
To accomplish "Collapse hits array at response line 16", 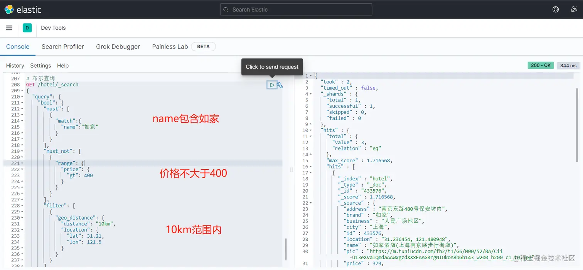I will coord(311,167).
